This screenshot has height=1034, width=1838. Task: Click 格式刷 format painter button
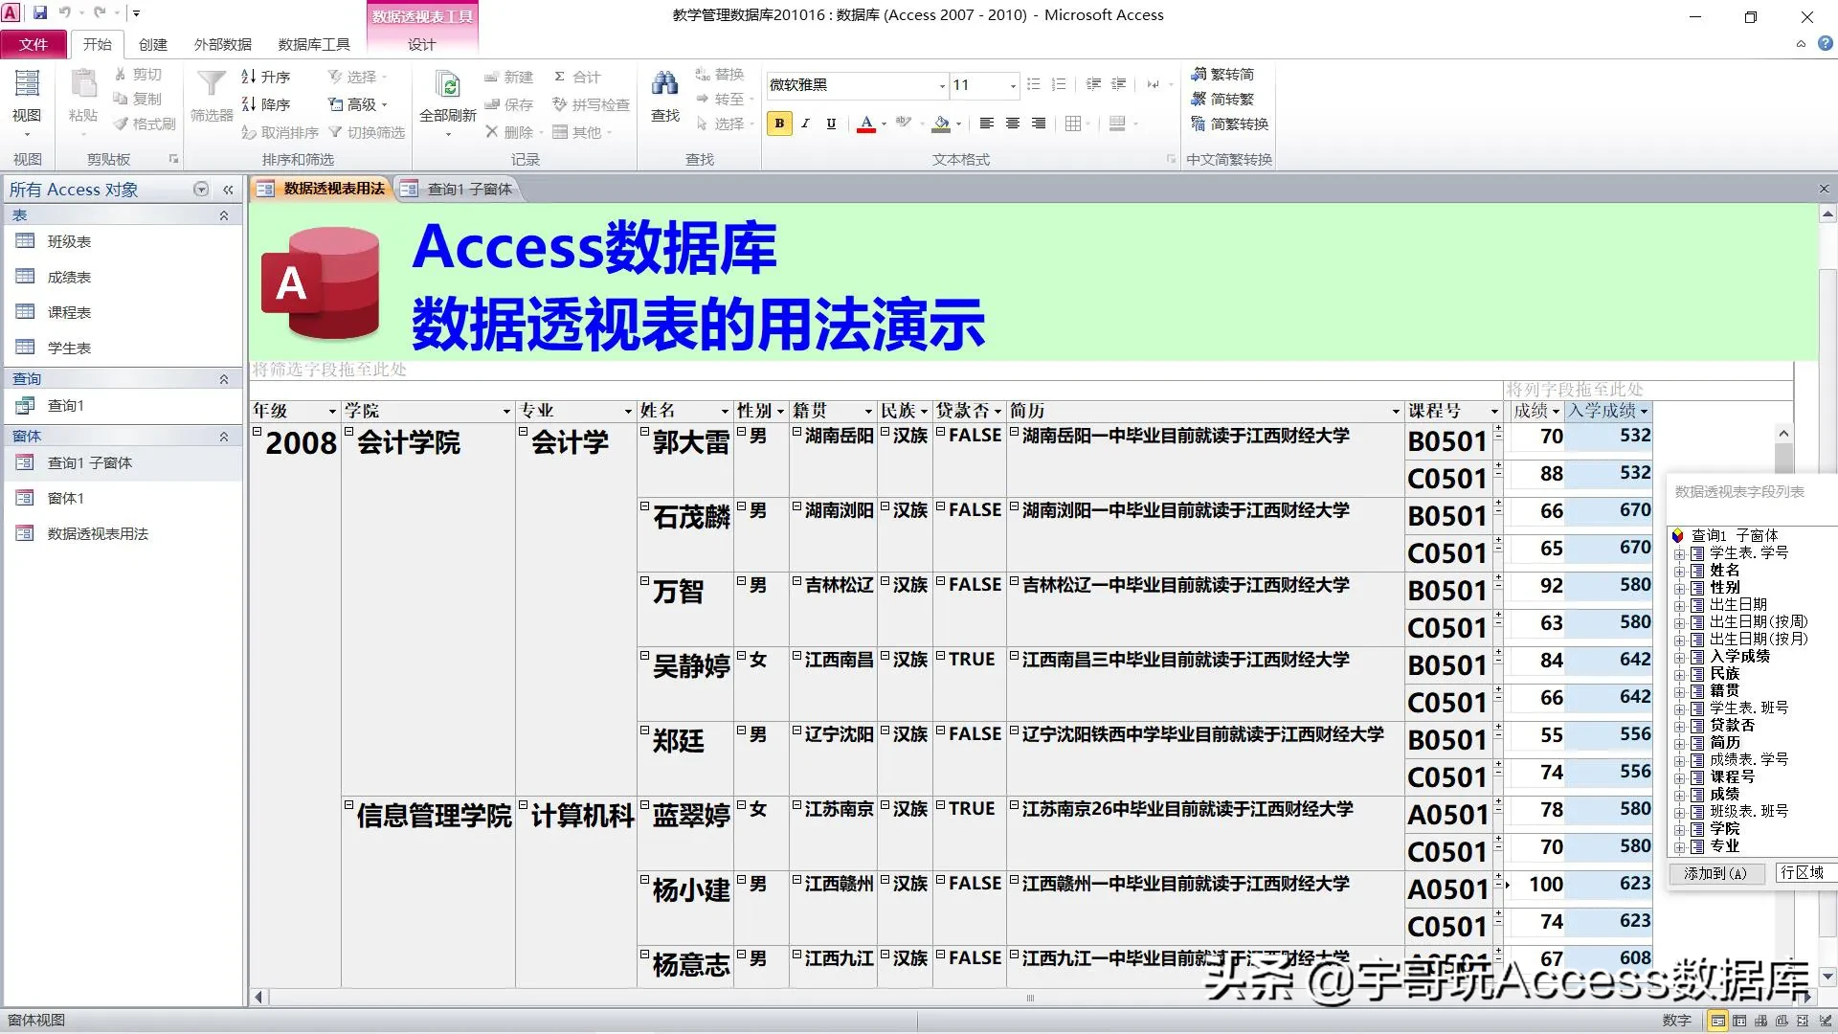145,124
